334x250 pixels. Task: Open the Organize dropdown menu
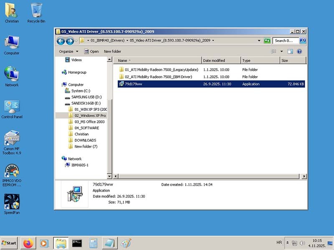click(68, 52)
